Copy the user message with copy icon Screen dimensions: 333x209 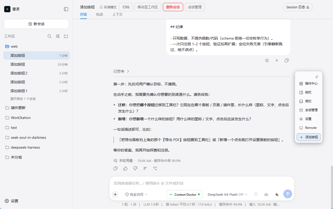[x=287, y=60]
